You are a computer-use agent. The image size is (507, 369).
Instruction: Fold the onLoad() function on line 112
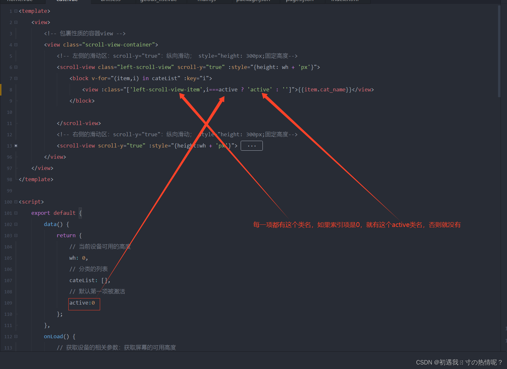click(16, 337)
